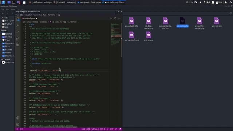
Task: Switch to Add Themes browser taskbar button
Action: pos(41,3)
